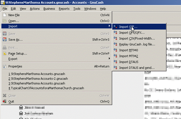The width and height of the screenshot is (181, 119).
Task: Choose New File from File menu
Action: [57, 15]
